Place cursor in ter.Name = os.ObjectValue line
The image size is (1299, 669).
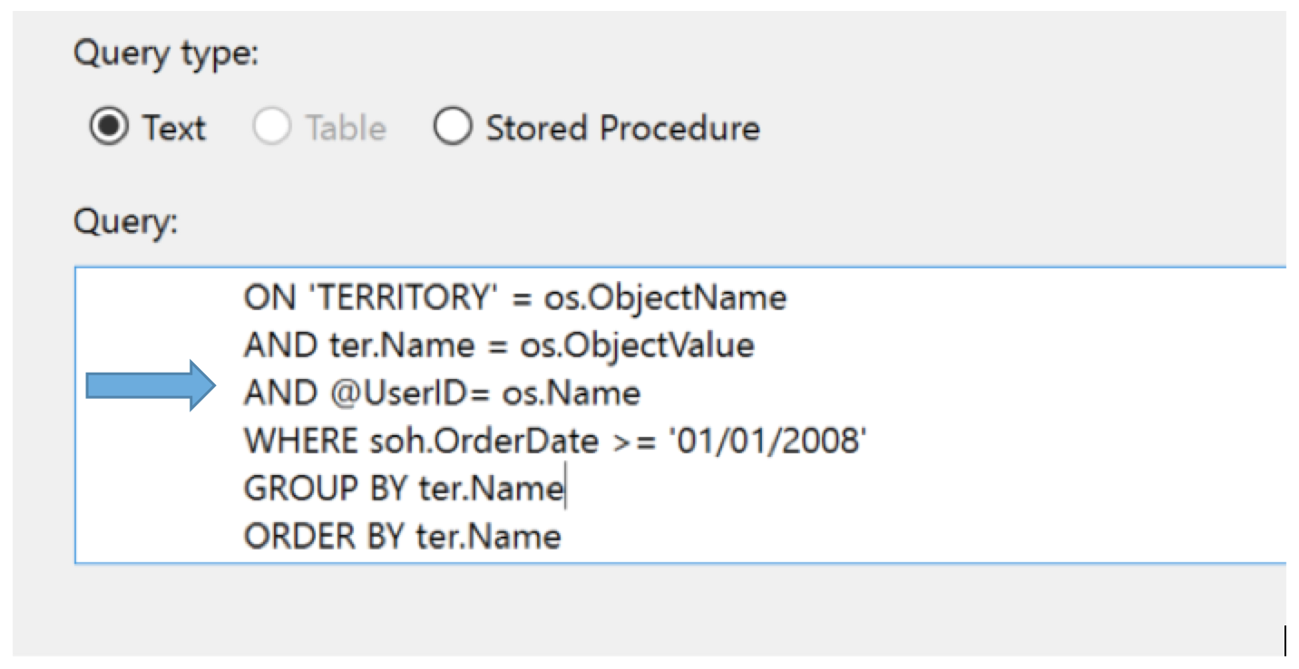(499, 345)
